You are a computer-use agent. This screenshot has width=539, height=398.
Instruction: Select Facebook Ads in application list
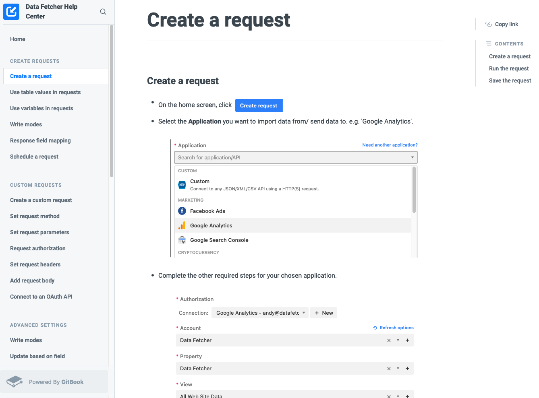click(x=293, y=211)
